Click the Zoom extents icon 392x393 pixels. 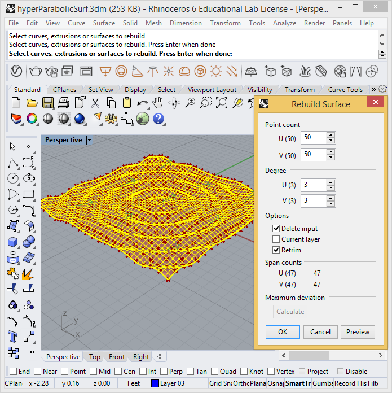[222, 103]
